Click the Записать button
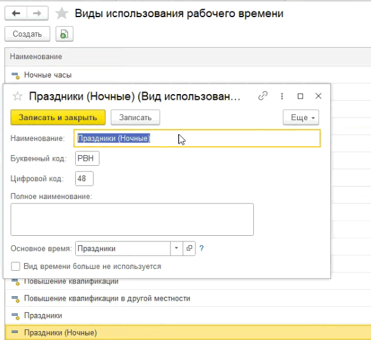This screenshot has height=340, width=371. tap(136, 118)
